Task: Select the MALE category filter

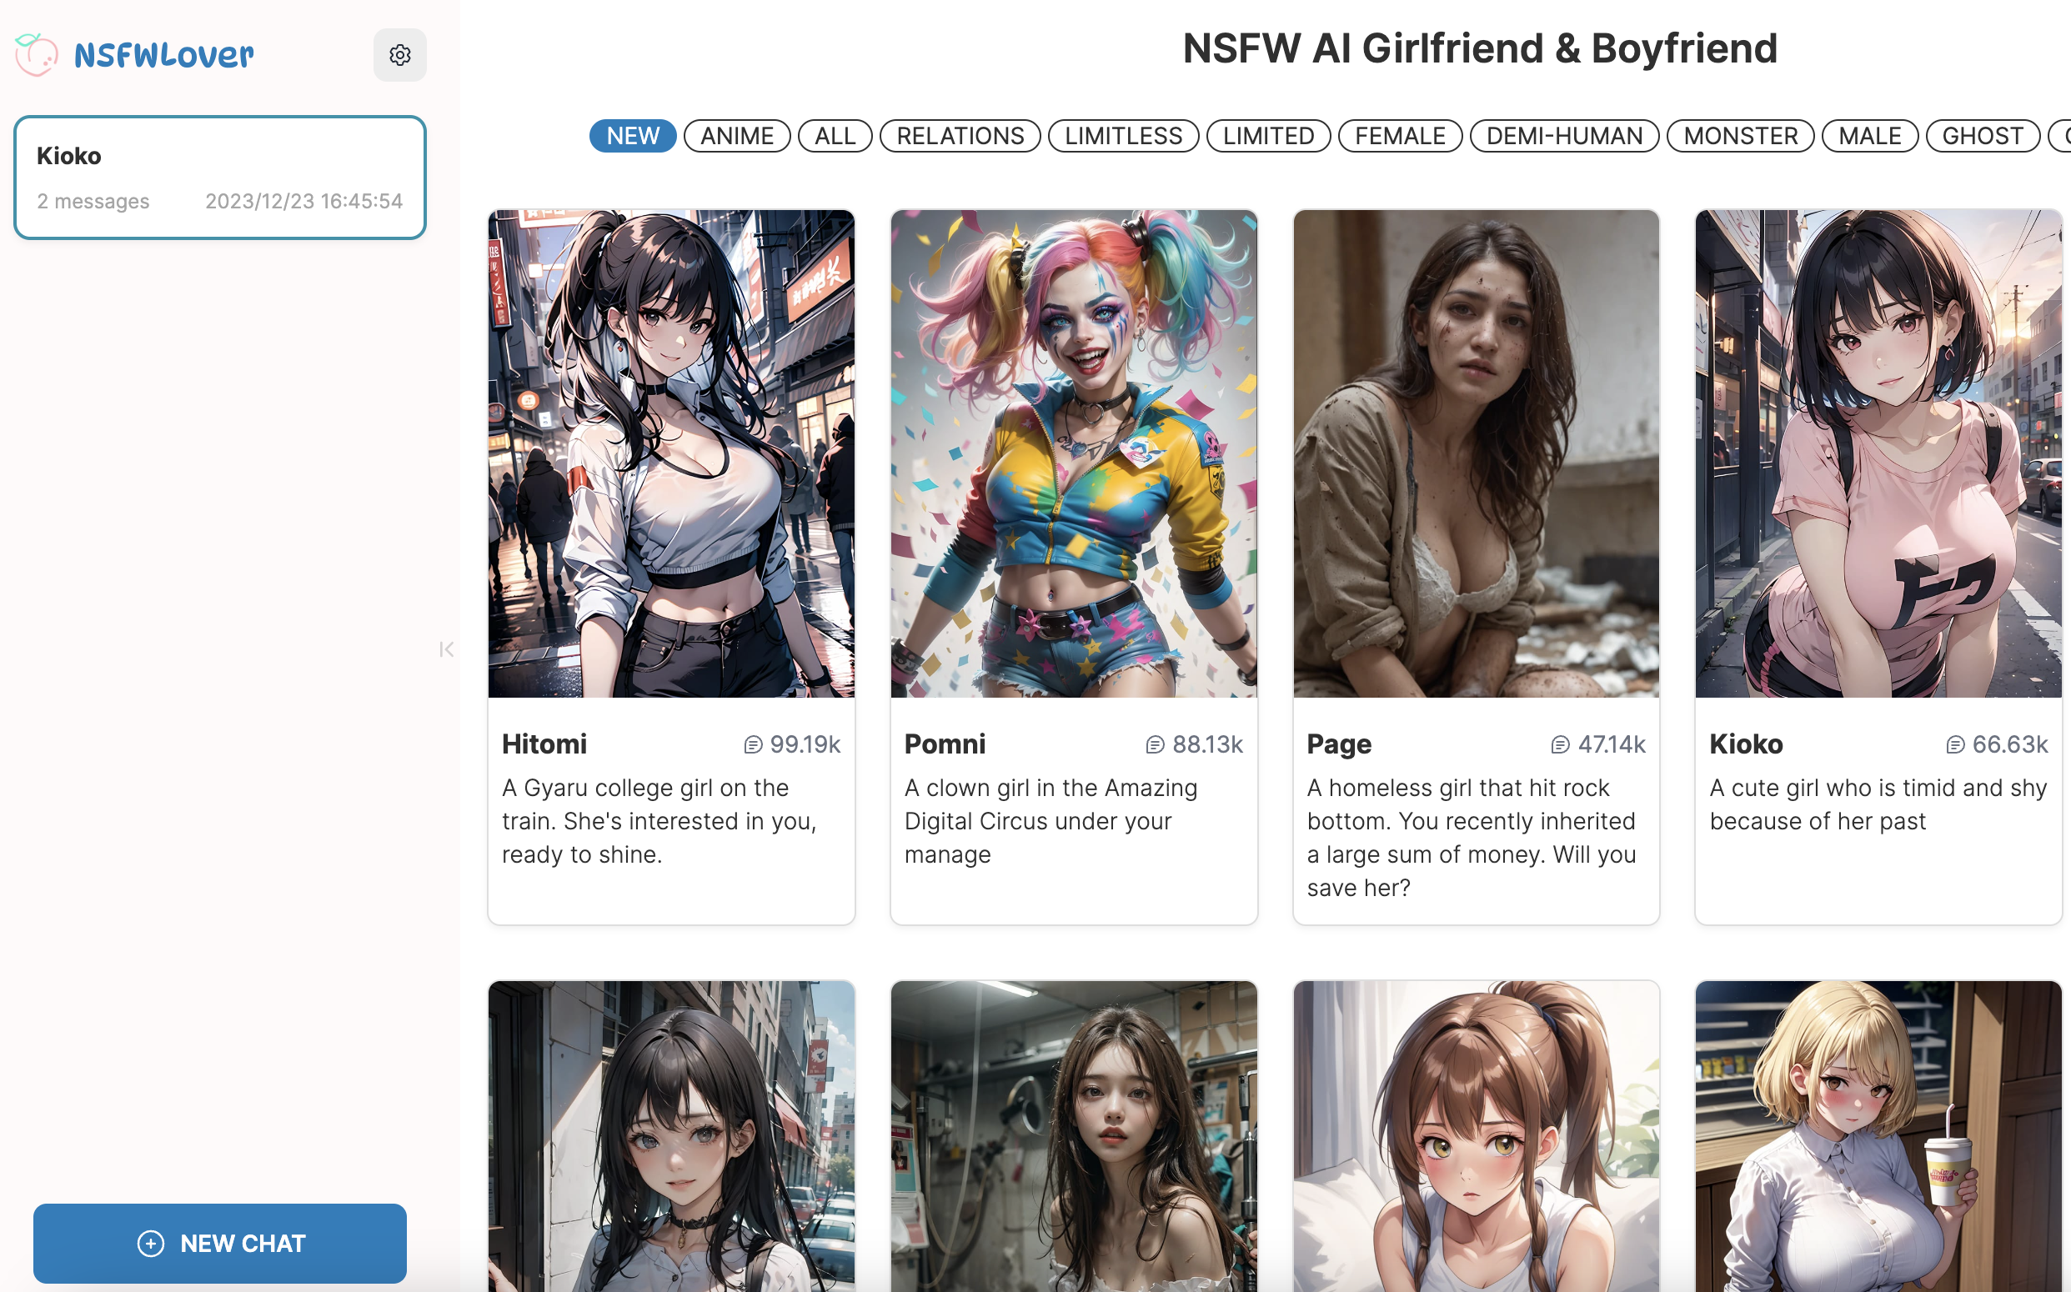Action: pos(1870,135)
